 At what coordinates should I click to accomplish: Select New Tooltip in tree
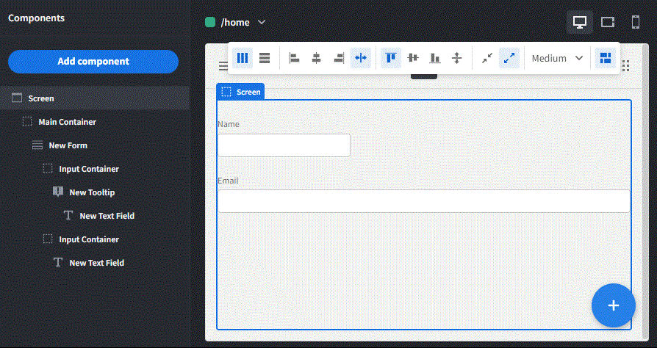point(95,192)
